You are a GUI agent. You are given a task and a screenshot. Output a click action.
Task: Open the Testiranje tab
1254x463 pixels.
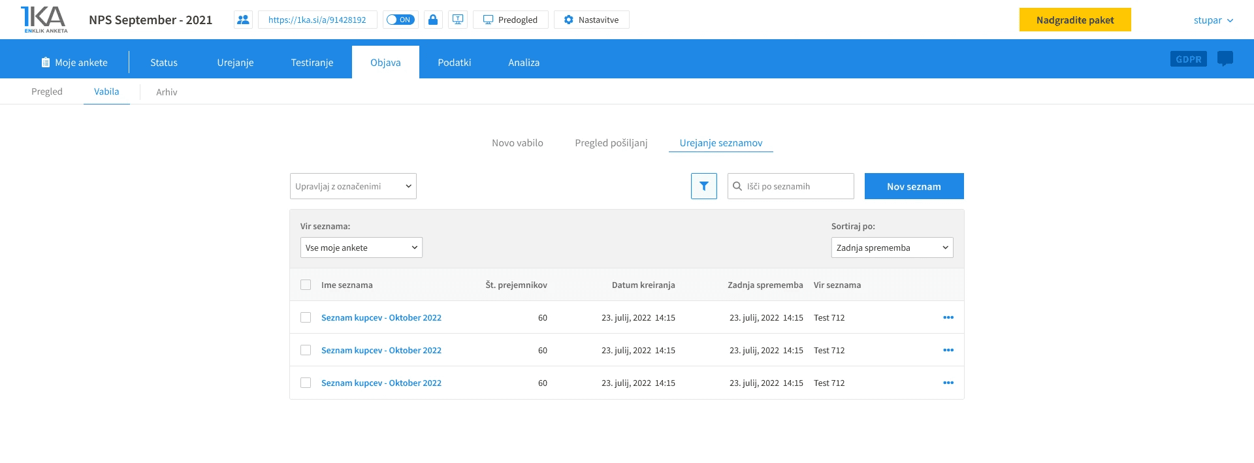312,62
